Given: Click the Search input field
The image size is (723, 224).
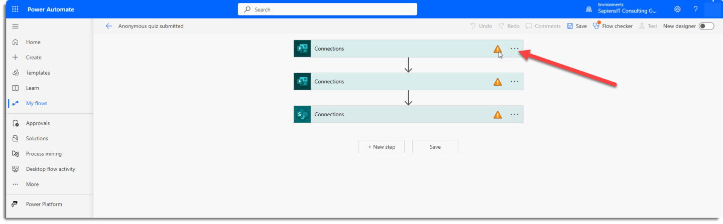Looking at the screenshot, I should (x=327, y=10).
